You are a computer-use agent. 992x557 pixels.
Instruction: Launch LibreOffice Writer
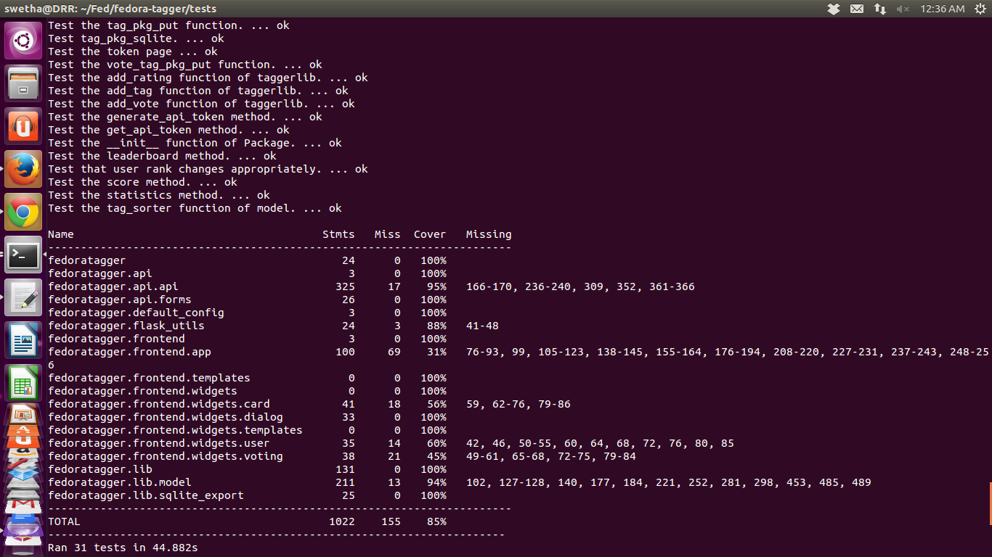(23, 340)
